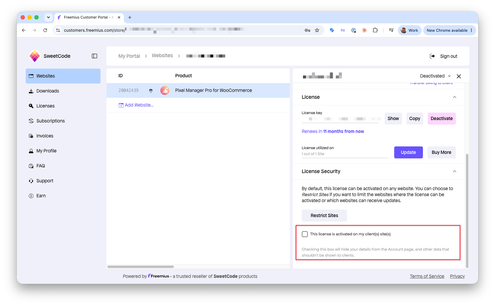Click the password key icon in address bar
Viewport: 495px width, 306px height.
(x=307, y=30)
